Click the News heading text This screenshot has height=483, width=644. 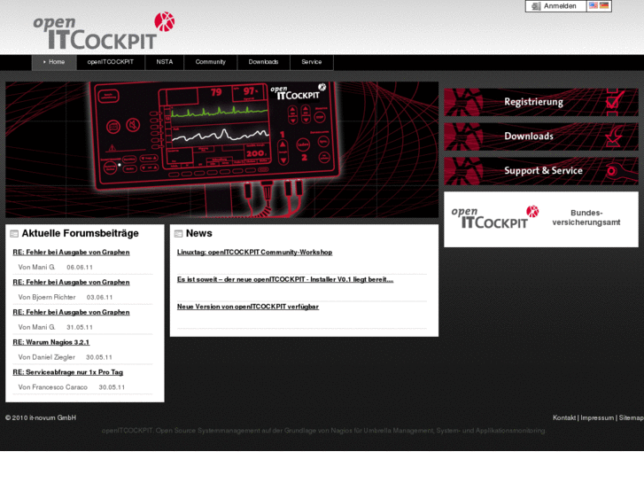[198, 233]
